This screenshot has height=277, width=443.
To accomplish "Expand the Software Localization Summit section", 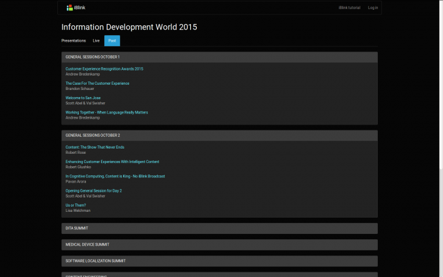I will click(220, 261).
